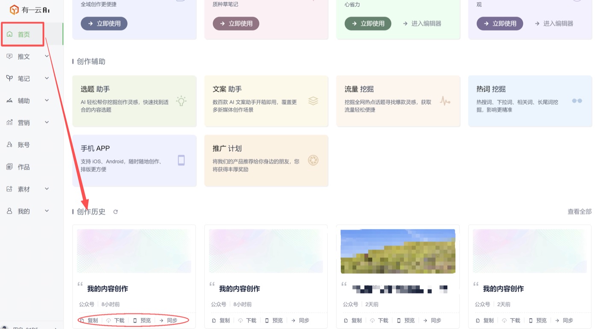Click the layers icon on 文案 助手
Screen dimensions: 598x329
(313, 101)
